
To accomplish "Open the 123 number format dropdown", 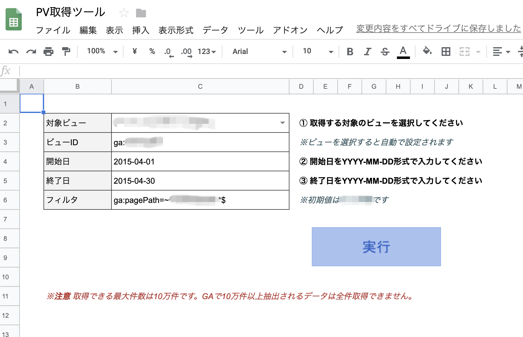I will (x=207, y=52).
